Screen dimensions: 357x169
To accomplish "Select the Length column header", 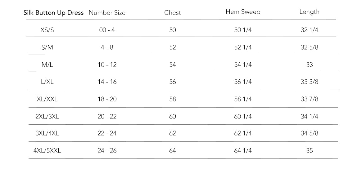I will 309,12.
